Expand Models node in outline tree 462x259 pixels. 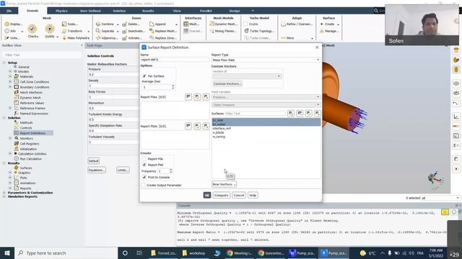click(x=10, y=71)
